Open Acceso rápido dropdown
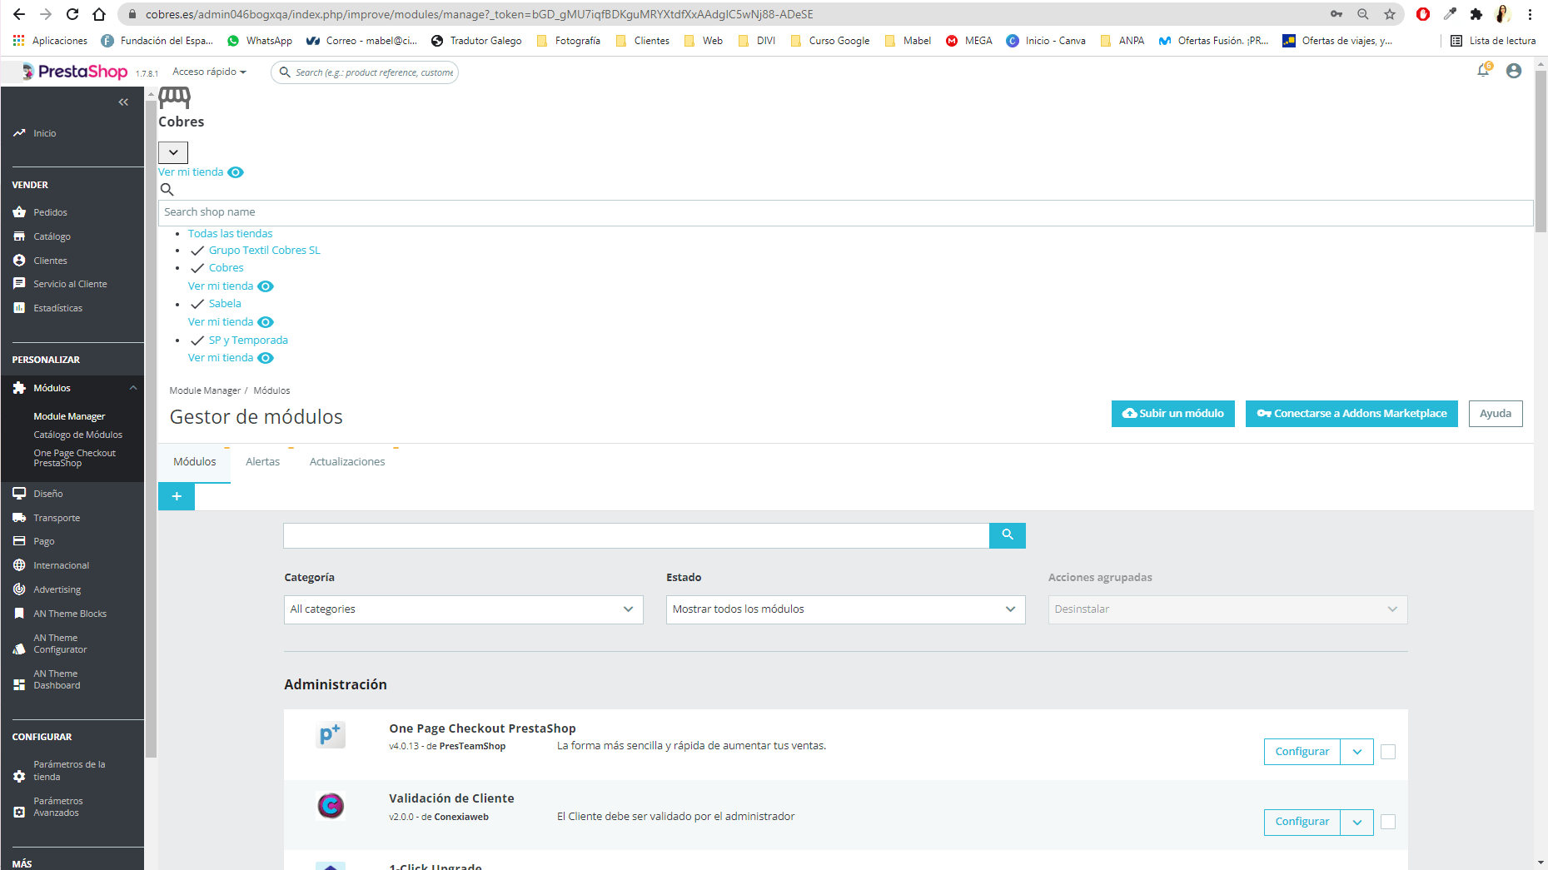Image resolution: width=1548 pixels, height=870 pixels. click(209, 72)
